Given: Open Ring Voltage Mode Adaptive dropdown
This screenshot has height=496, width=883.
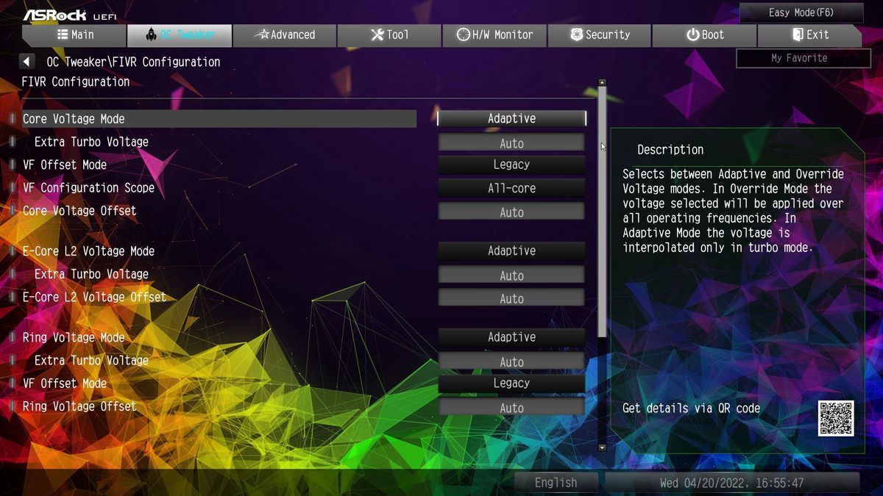Looking at the screenshot, I should (x=511, y=337).
